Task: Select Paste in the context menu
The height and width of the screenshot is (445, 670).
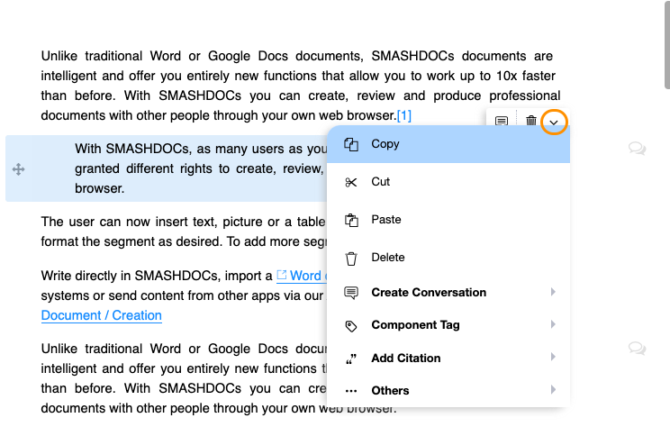Action: click(x=448, y=220)
